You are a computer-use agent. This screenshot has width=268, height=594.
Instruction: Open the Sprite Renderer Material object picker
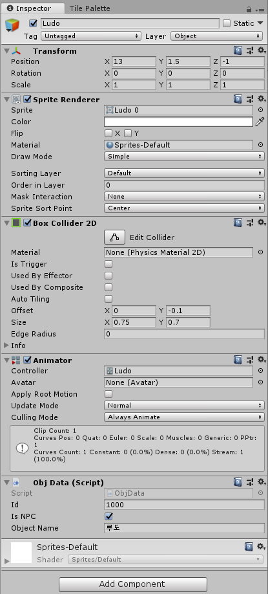pos(260,145)
